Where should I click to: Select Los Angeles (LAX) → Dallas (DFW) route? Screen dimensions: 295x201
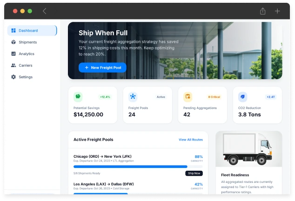tap(104, 184)
